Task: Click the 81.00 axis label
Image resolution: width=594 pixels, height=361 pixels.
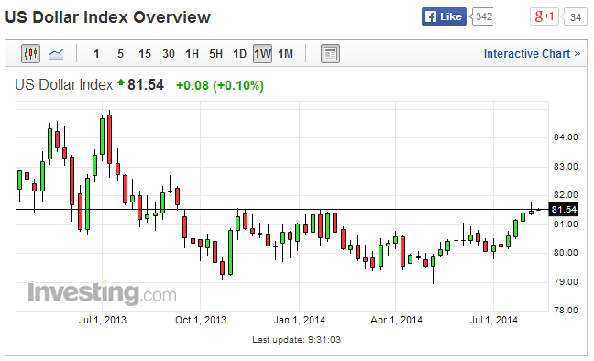Action: point(566,224)
